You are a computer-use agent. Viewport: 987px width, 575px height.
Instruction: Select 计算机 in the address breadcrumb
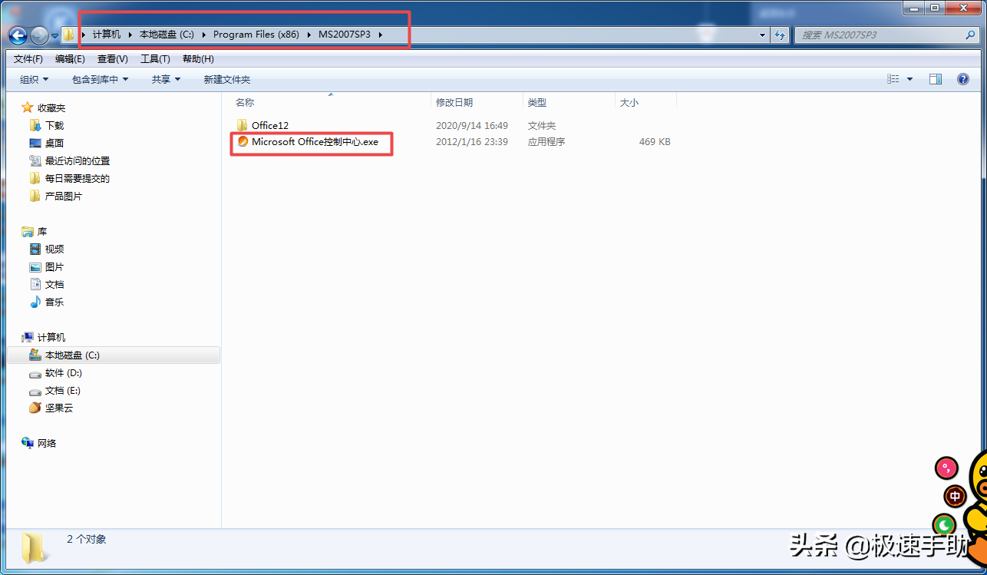click(x=107, y=35)
